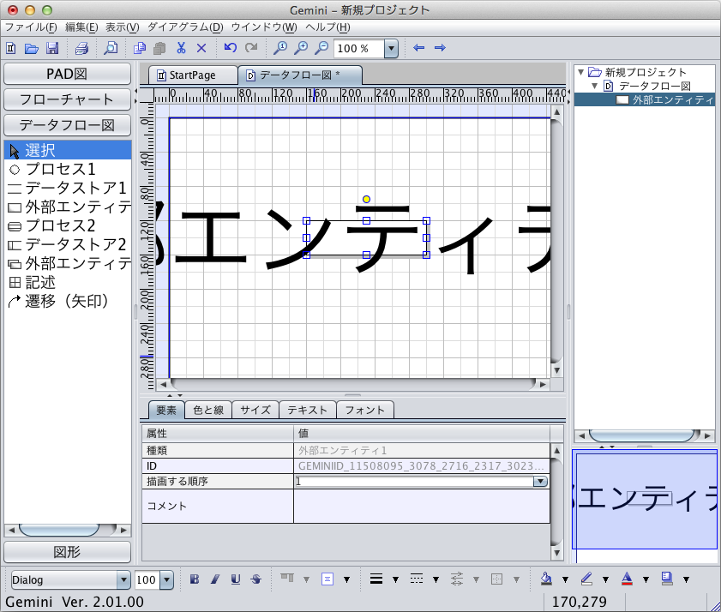Print the diagram with the printer icon

[81, 48]
